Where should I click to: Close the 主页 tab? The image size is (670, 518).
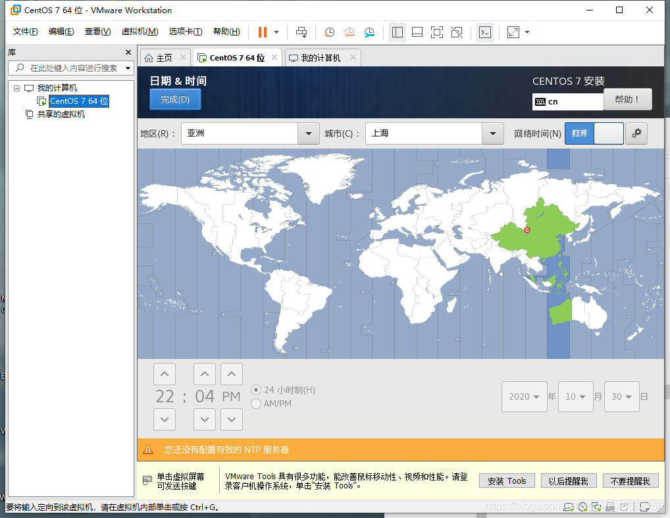183,57
